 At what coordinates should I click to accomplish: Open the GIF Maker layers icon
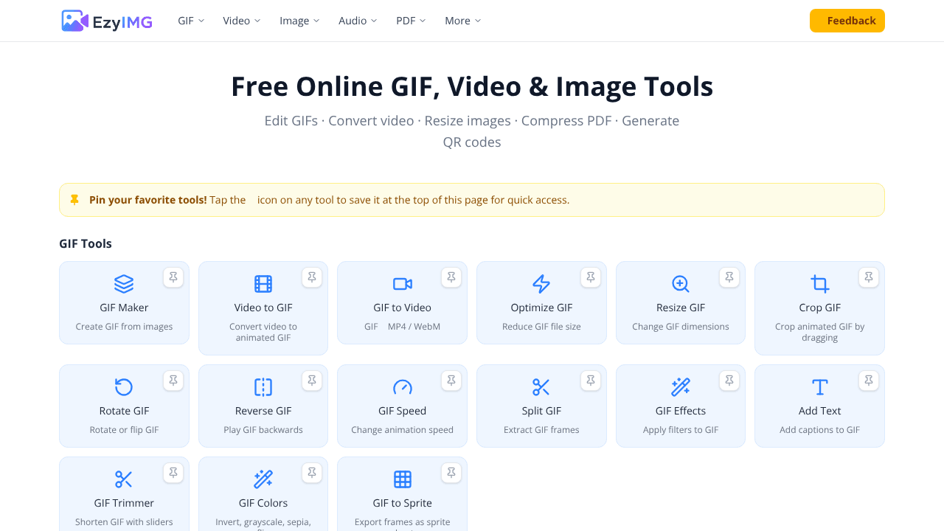[124, 284]
